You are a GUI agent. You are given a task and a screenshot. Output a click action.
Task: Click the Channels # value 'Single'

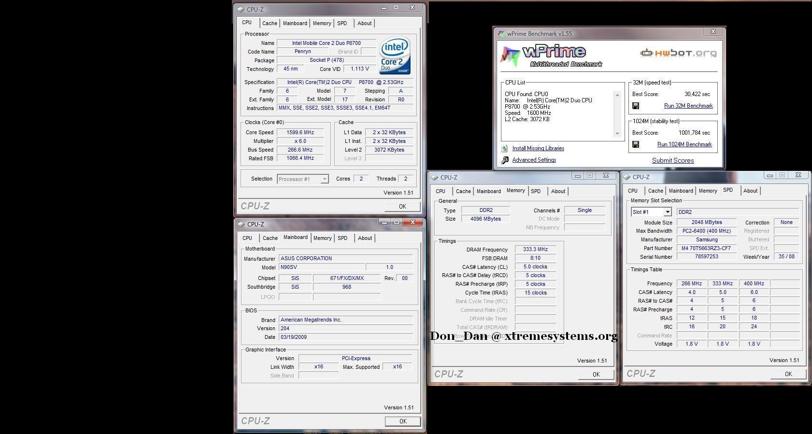(584, 210)
